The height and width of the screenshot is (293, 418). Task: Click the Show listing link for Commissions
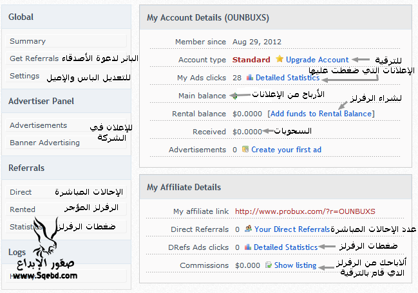(295, 265)
